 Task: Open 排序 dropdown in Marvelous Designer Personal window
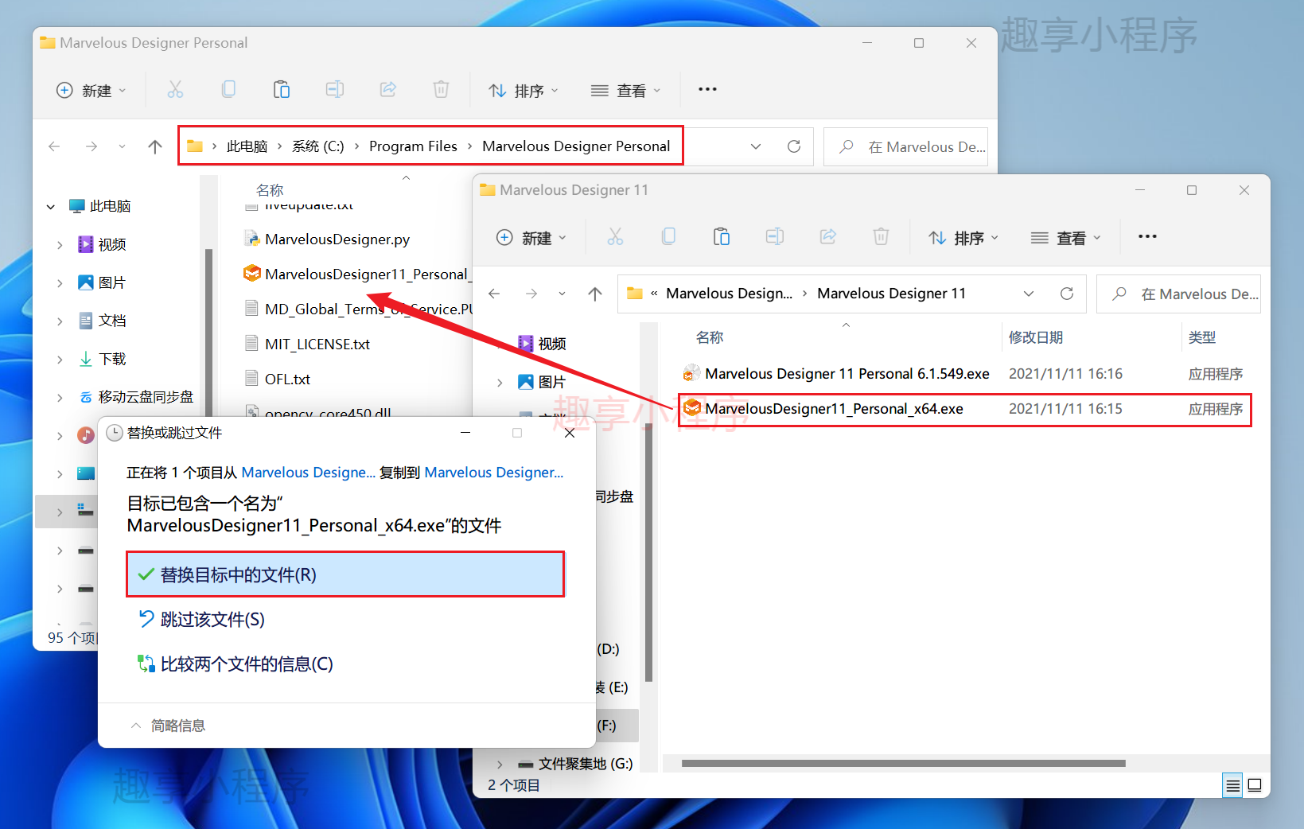524,91
